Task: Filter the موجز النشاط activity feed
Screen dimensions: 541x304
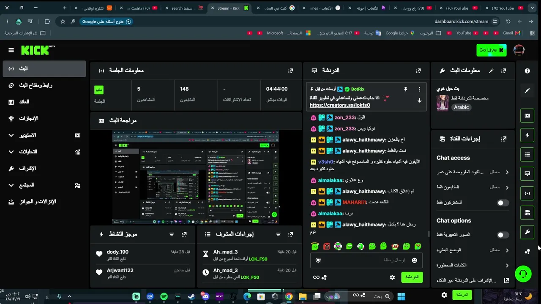Action: click(172, 234)
